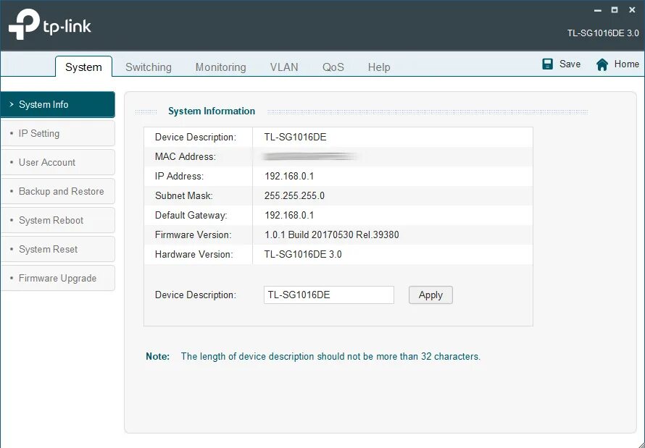Close the application window

(x=632, y=10)
